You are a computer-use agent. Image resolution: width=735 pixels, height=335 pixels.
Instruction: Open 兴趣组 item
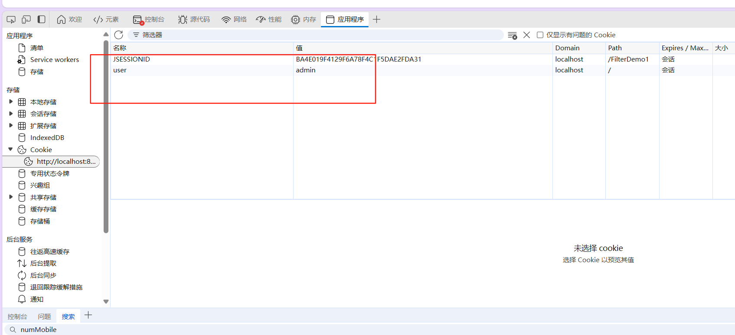(x=40, y=185)
